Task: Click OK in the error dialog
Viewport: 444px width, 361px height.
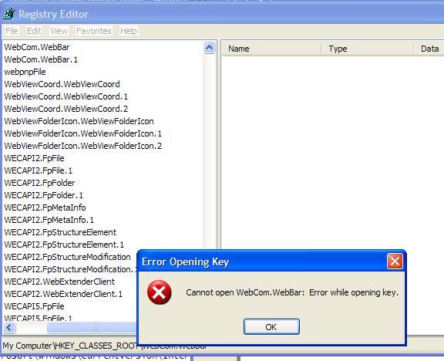Action: point(271,327)
